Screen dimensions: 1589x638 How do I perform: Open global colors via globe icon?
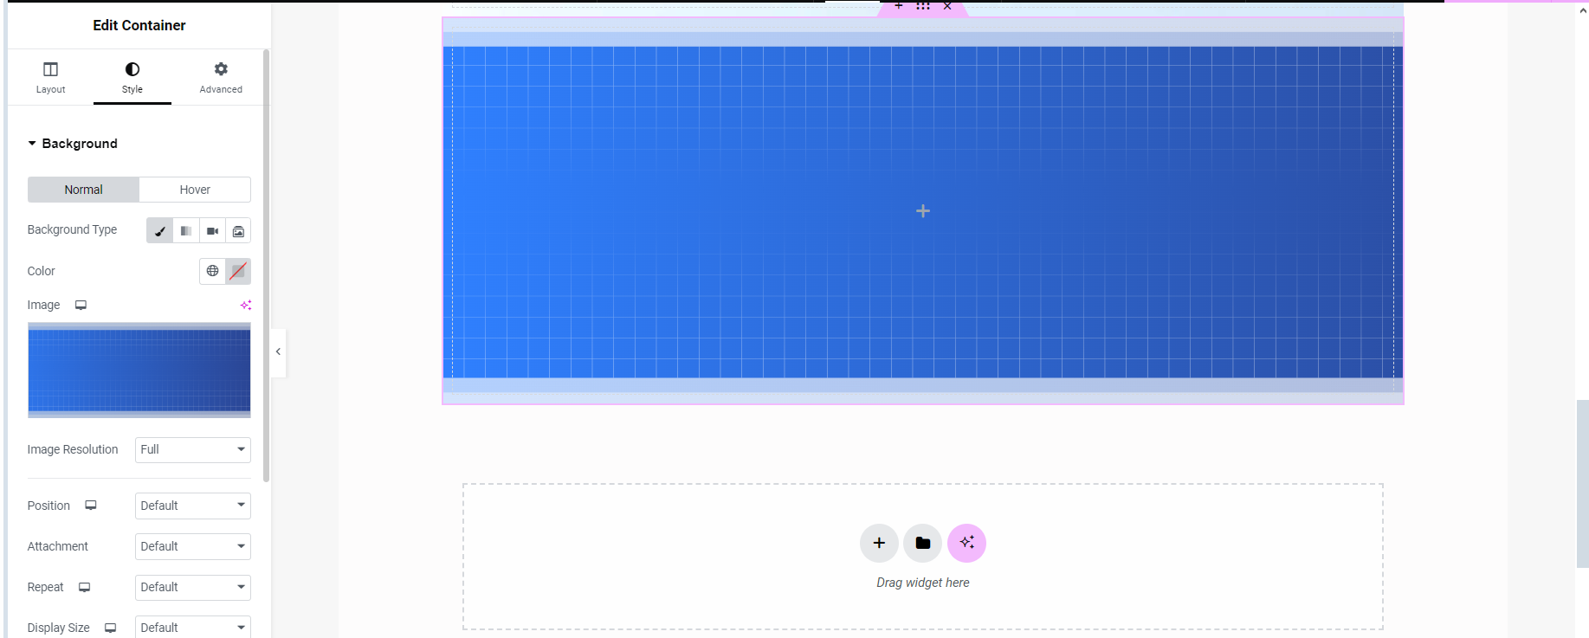click(212, 271)
